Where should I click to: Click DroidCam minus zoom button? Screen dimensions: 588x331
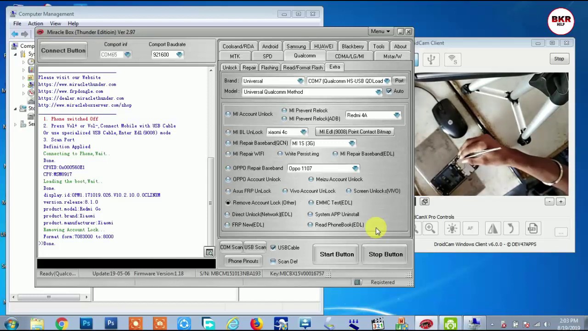tap(549, 201)
